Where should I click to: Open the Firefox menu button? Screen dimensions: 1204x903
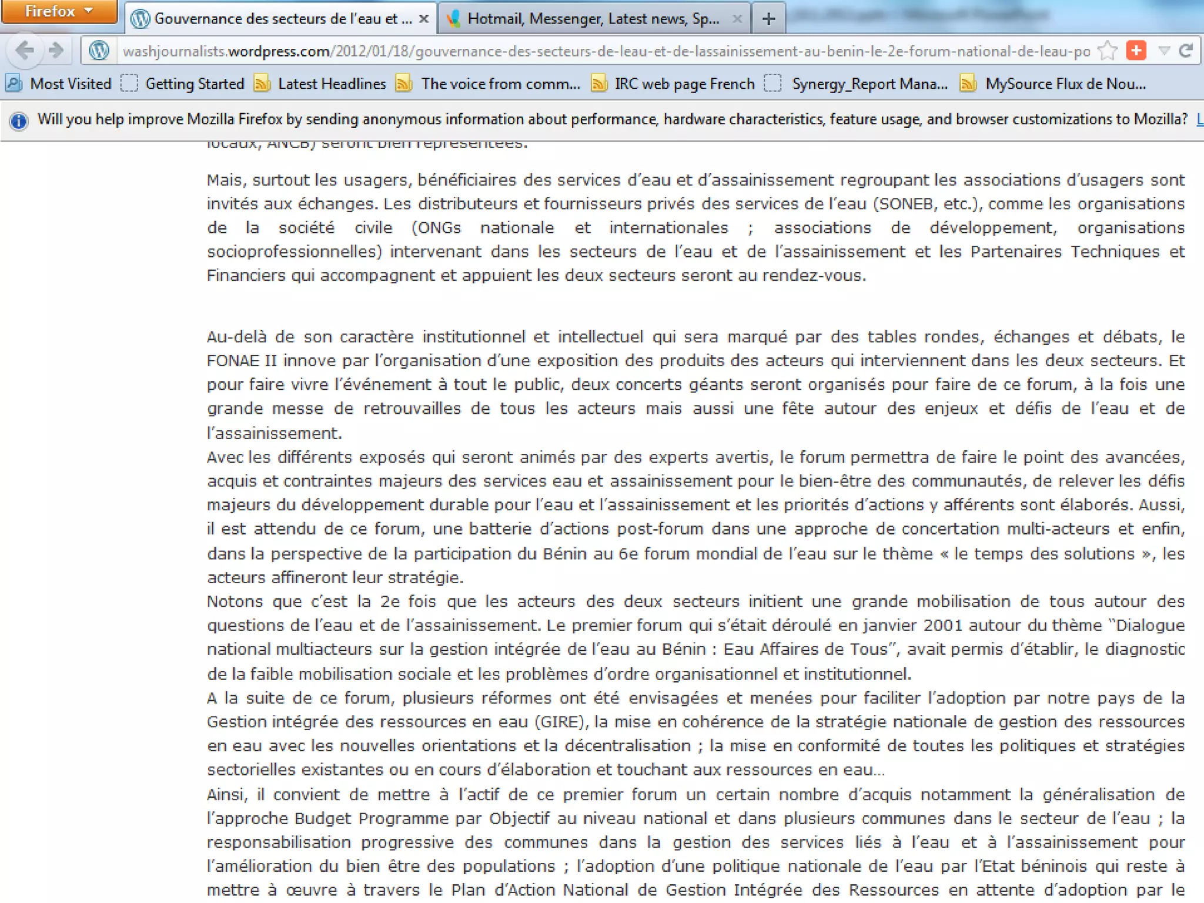coord(59,11)
